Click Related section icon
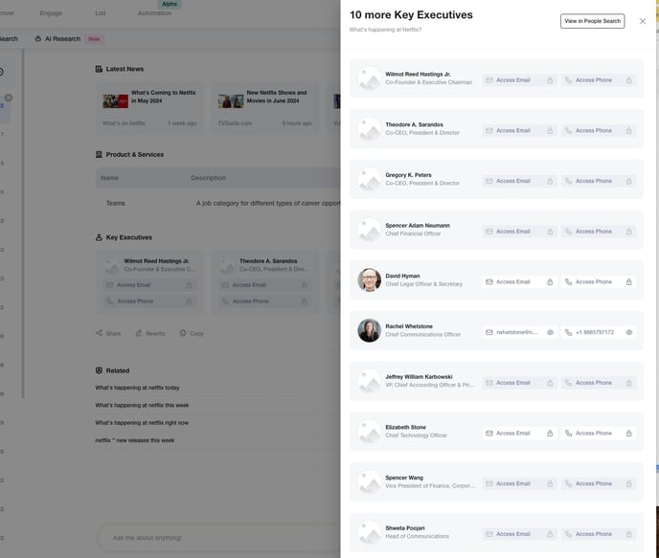The height and width of the screenshot is (558, 659). pyautogui.click(x=99, y=370)
